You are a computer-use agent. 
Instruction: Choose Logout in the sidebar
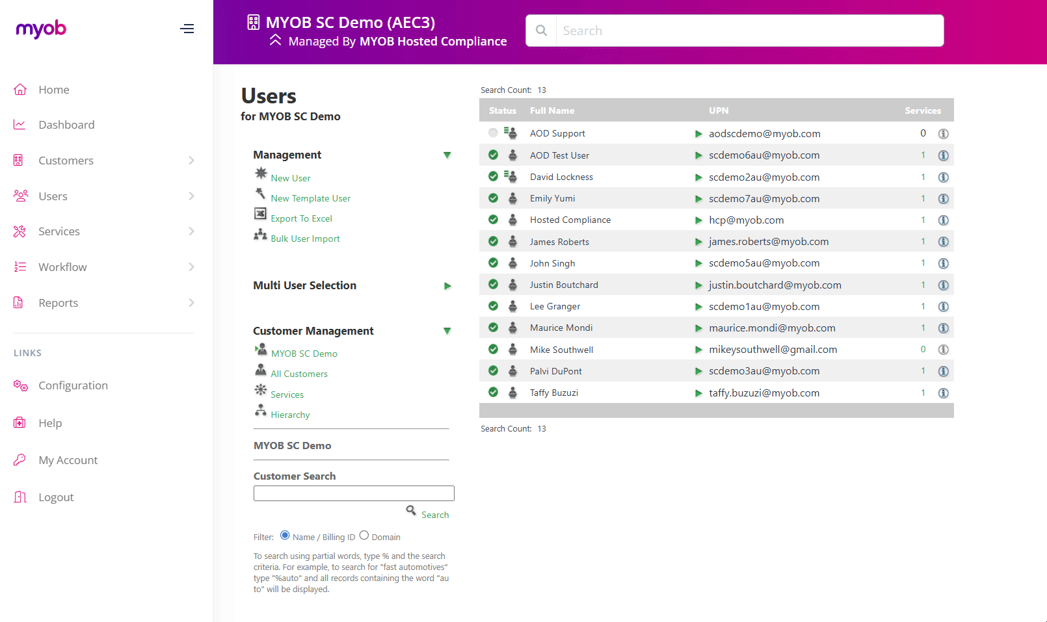click(56, 497)
